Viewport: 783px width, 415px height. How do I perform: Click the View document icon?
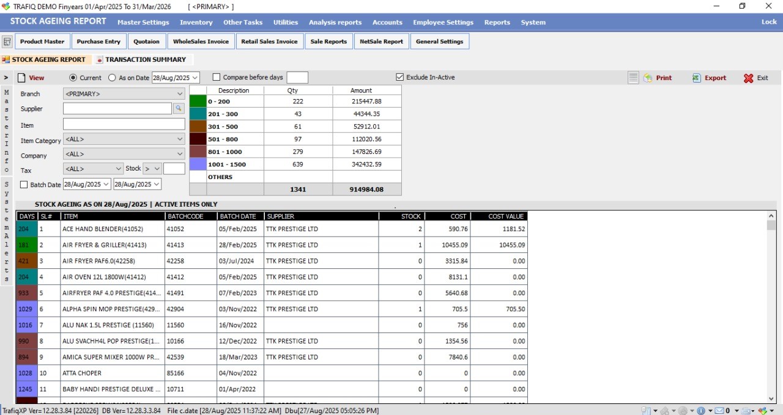point(21,78)
